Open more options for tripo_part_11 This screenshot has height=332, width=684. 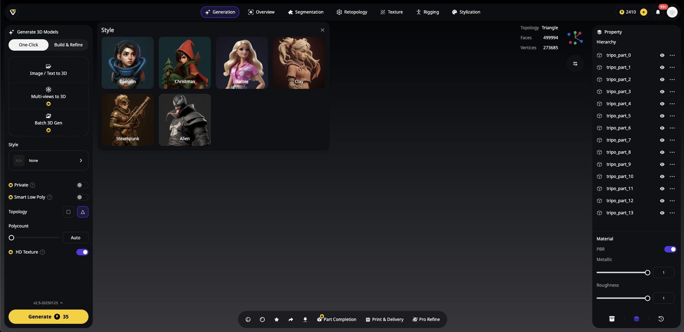(672, 189)
